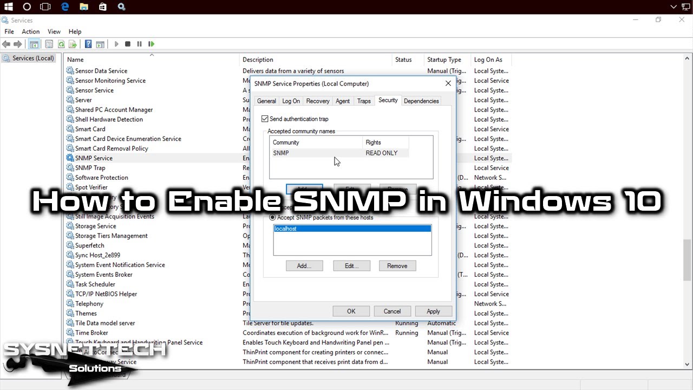
Task: Toggle Show/Hide Console Tree toolbar icon
Action: pyautogui.click(x=34, y=44)
